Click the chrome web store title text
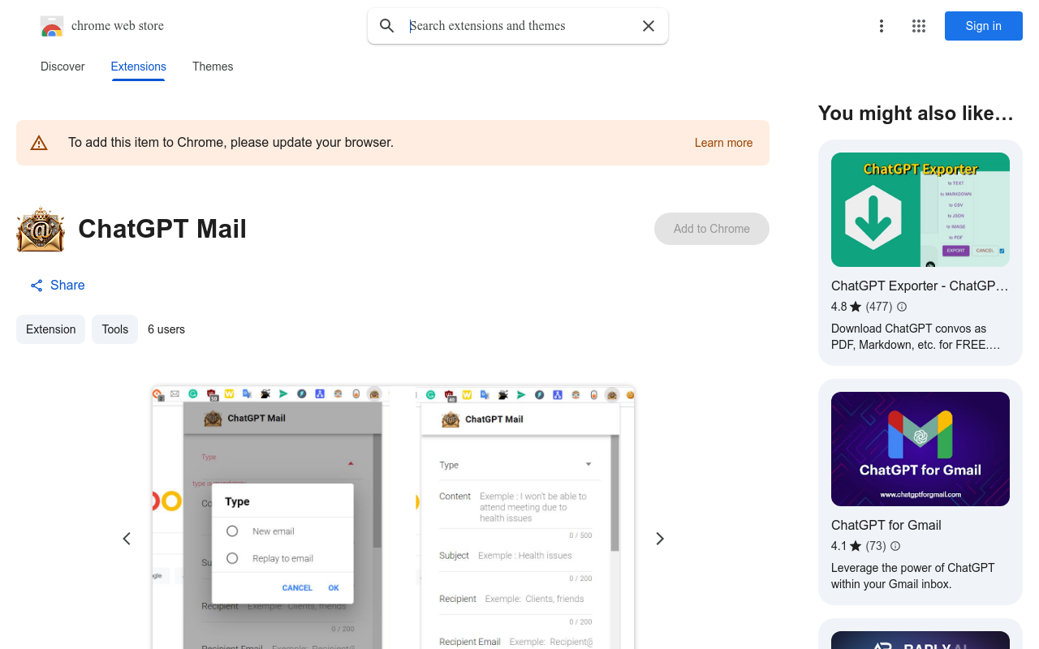1039x649 pixels. pyautogui.click(x=118, y=26)
